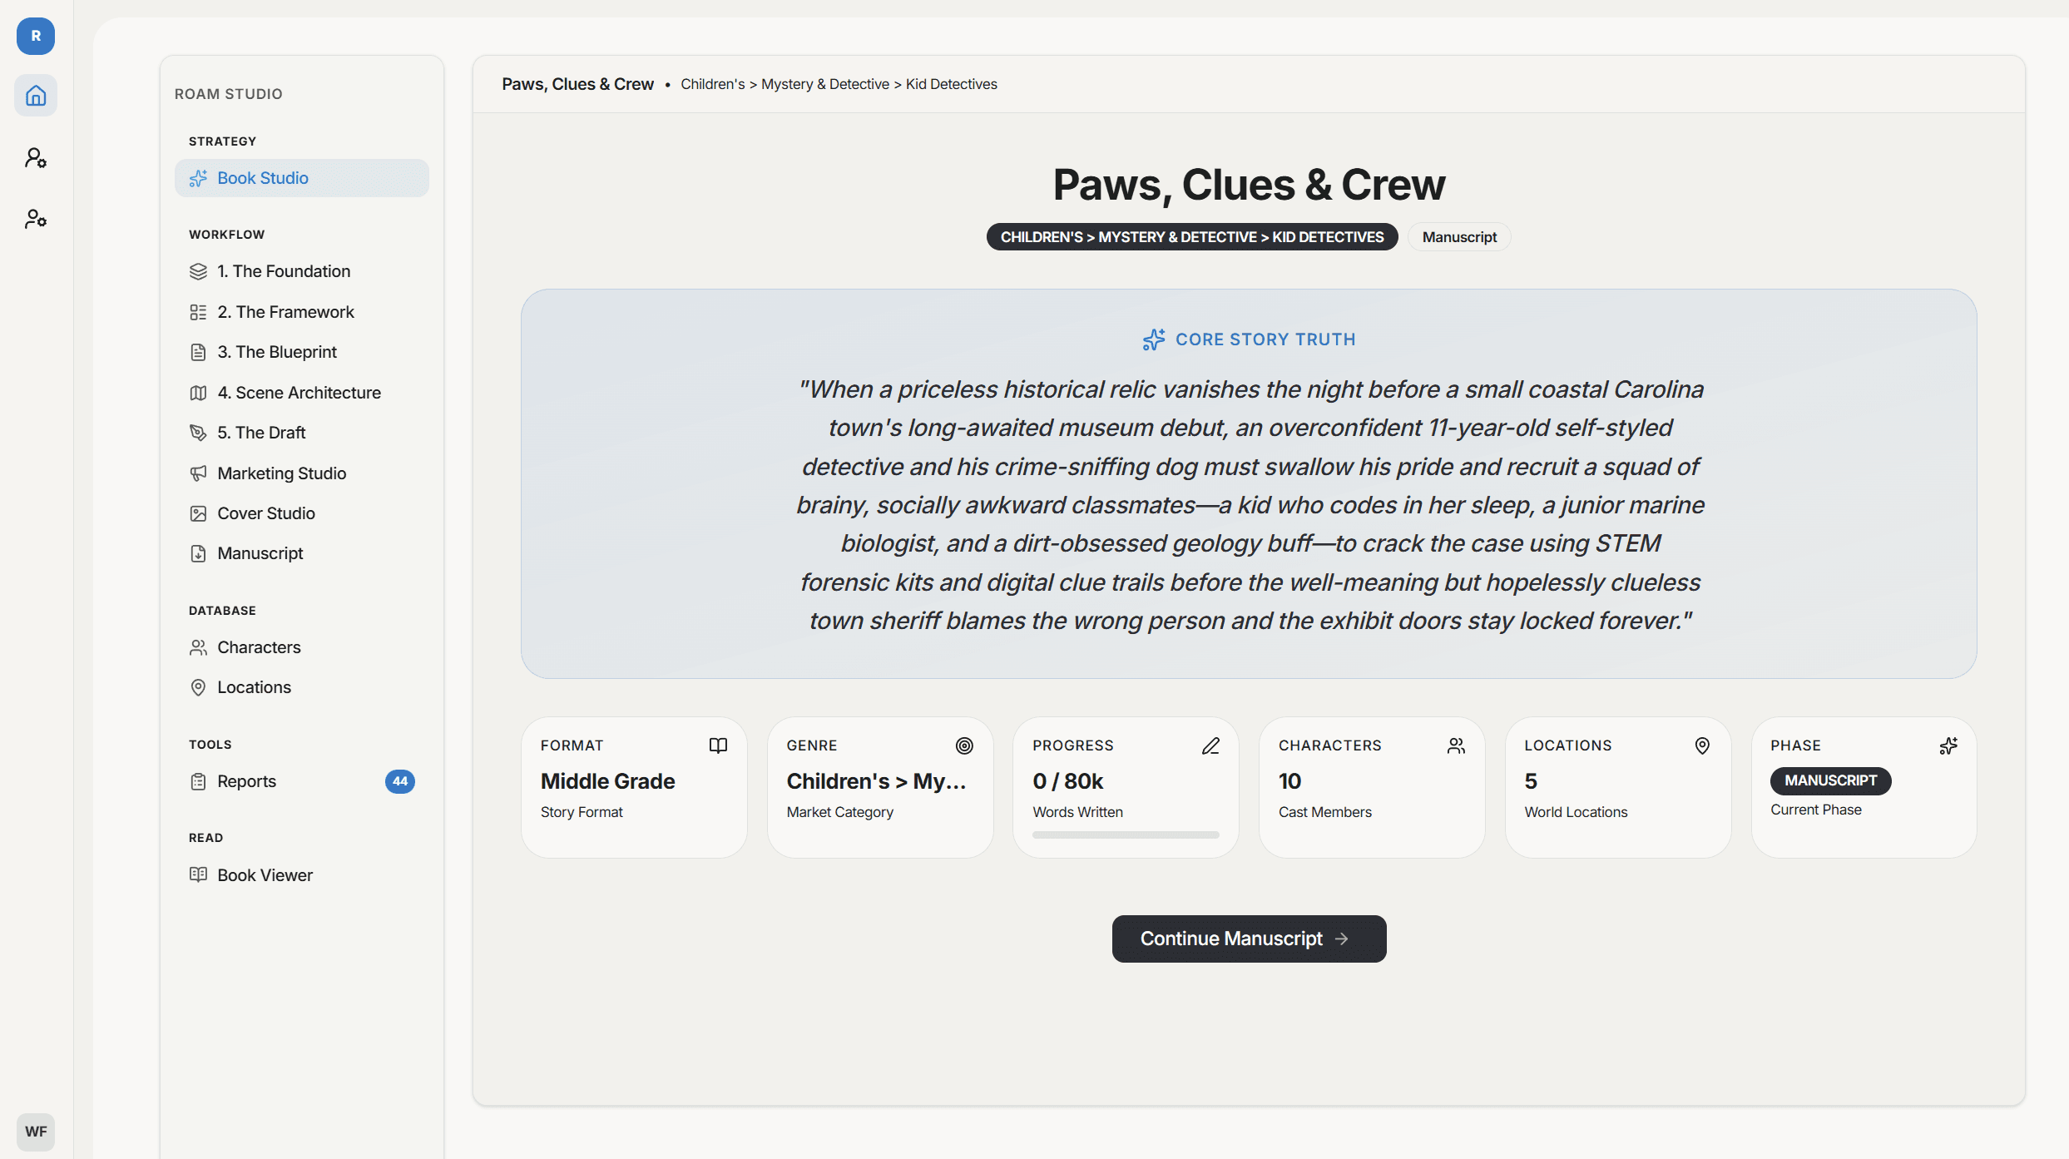Open the user settings icon below Home
Viewport: 2069px width, 1159px height.
[x=35, y=158]
